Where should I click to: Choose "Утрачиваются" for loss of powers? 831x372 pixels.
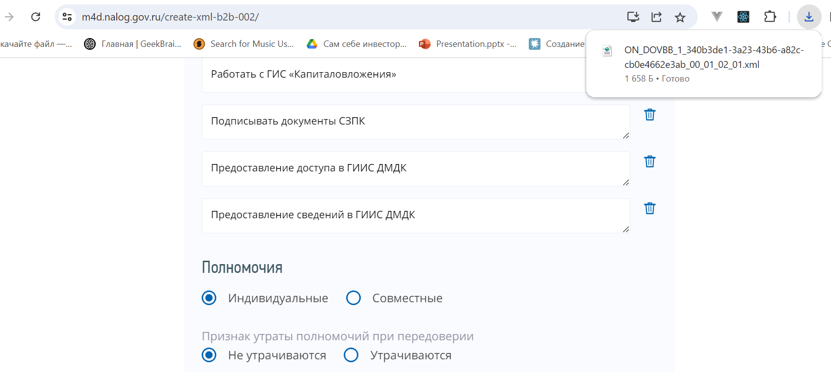click(x=351, y=355)
